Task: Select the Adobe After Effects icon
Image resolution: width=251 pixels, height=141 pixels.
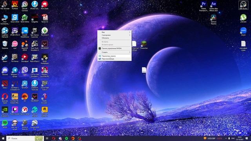Action: (213, 6)
